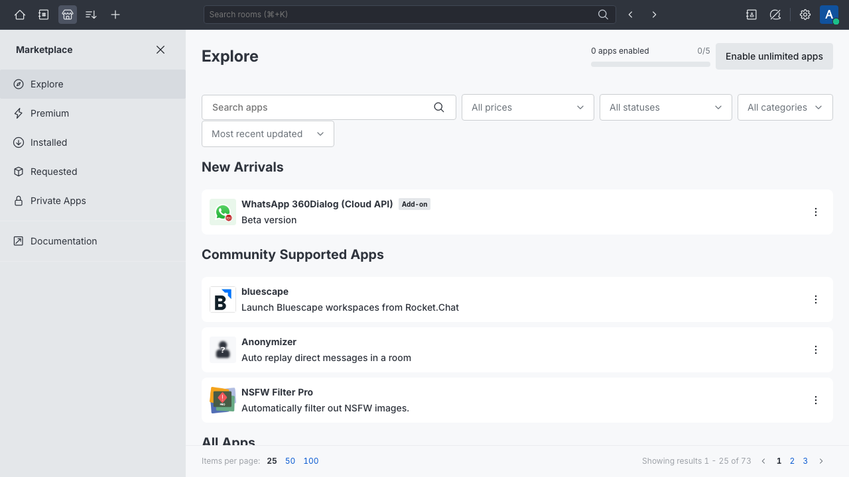Close the Marketplace sidebar
The image size is (849, 477).
pyautogui.click(x=161, y=50)
